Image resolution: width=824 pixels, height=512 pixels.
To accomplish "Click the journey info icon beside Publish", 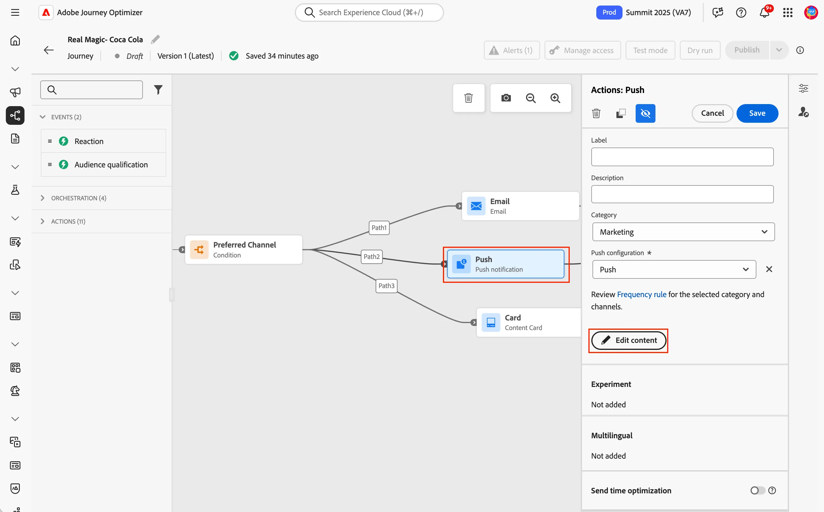I will [800, 50].
